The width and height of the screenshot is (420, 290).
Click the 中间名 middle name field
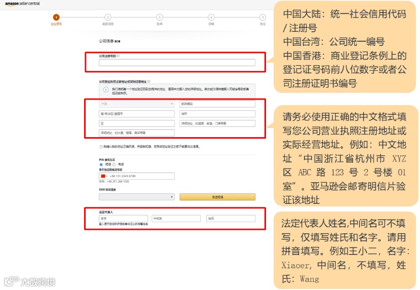(x=176, y=219)
